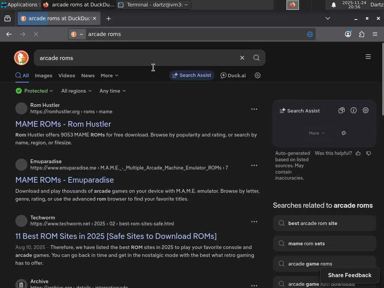Click the romhustler.org URL breadcrumb

tap(71, 112)
